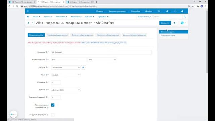The image size is (215, 121).
Task: Click the gear icon next to Шаблон
Action: (83, 67)
